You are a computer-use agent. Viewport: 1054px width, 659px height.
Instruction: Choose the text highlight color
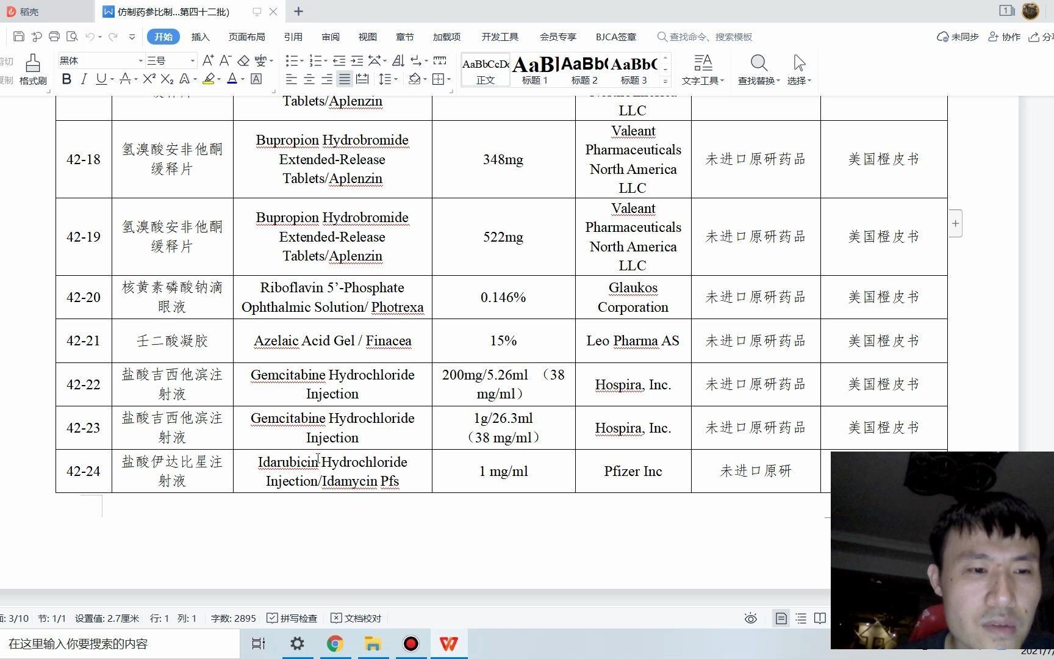tap(209, 79)
